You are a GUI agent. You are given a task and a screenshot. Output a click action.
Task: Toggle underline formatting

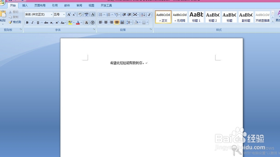point(38,22)
